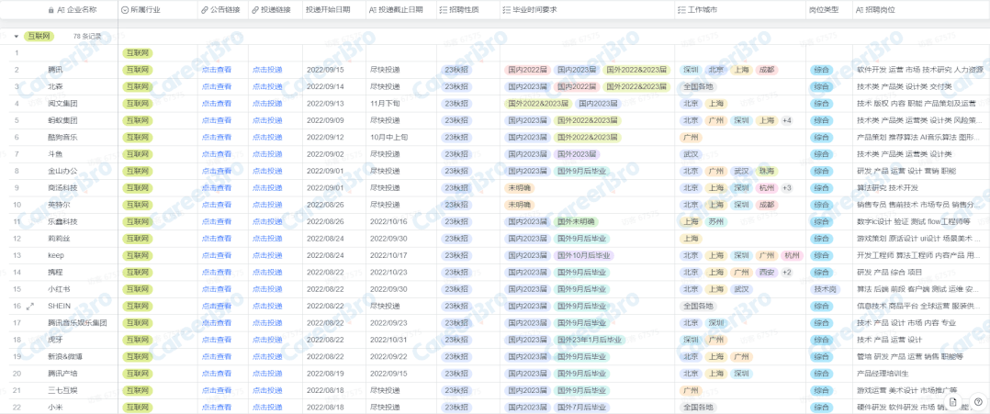Click the 国外7月后毕业 tag for 小米

click(x=581, y=407)
